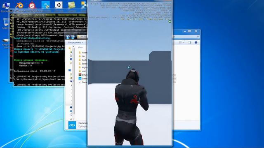Select the highlighted Game.cryproject file row

[x=83, y=79]
